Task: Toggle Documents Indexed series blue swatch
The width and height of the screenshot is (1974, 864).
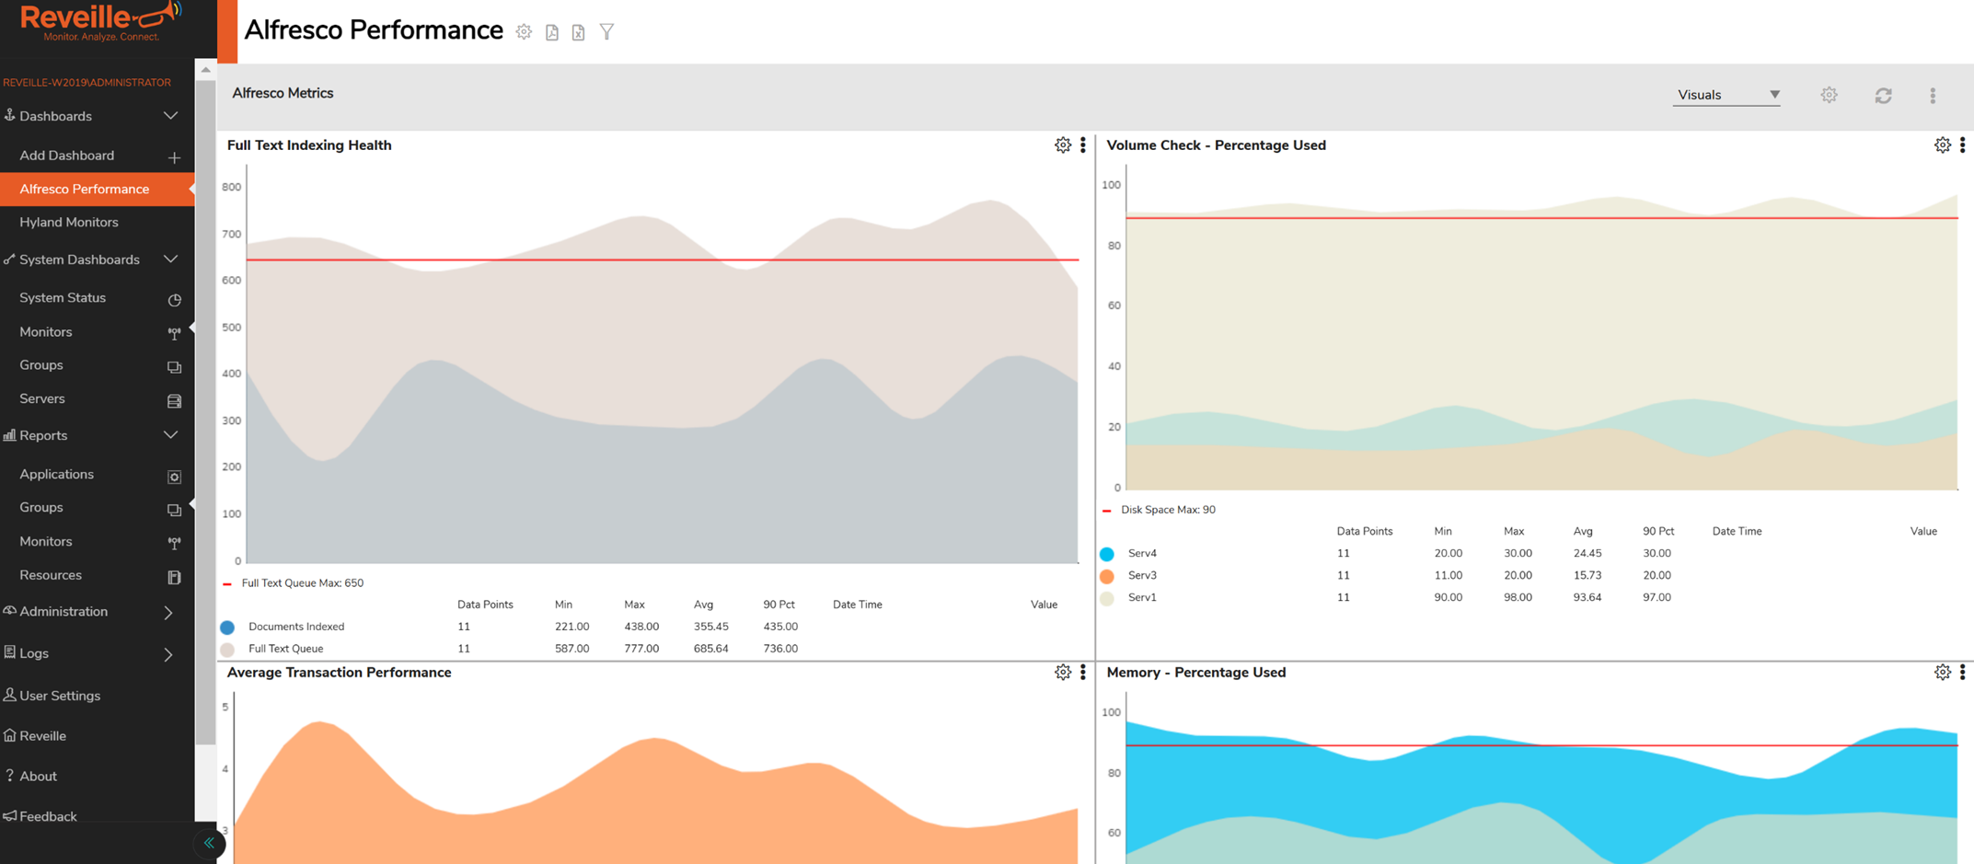Action: click(x=227, y=628)
